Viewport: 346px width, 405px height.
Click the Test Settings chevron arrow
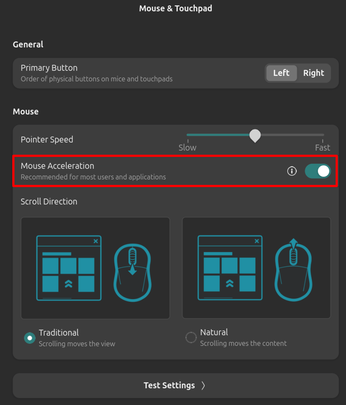coord(203,386)
